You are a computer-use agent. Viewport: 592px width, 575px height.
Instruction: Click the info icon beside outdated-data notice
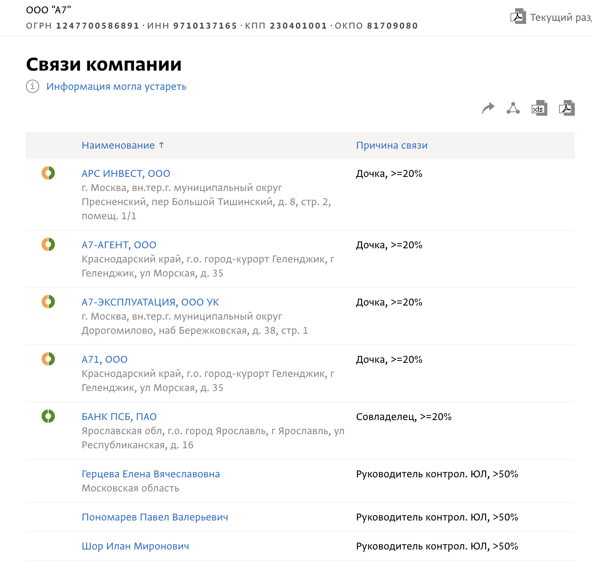[33, 86]
